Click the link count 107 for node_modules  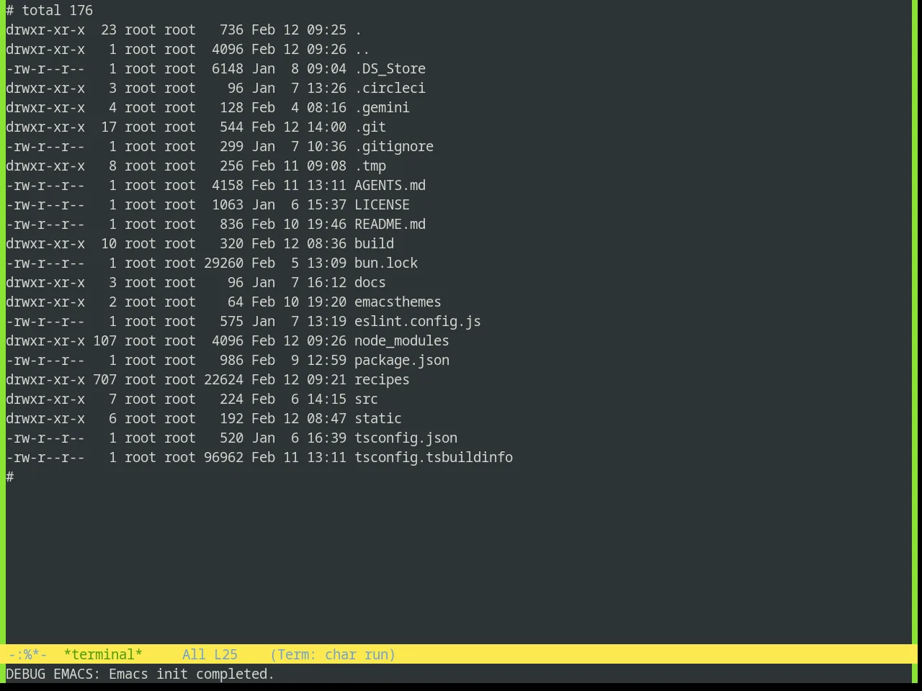pos(104,340)
